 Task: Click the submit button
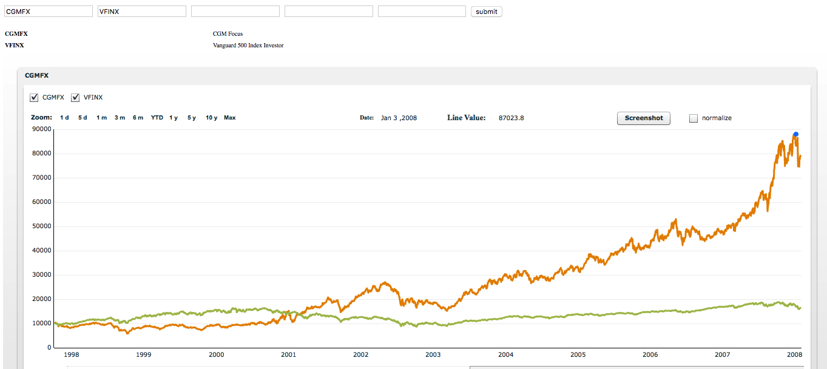487,12
